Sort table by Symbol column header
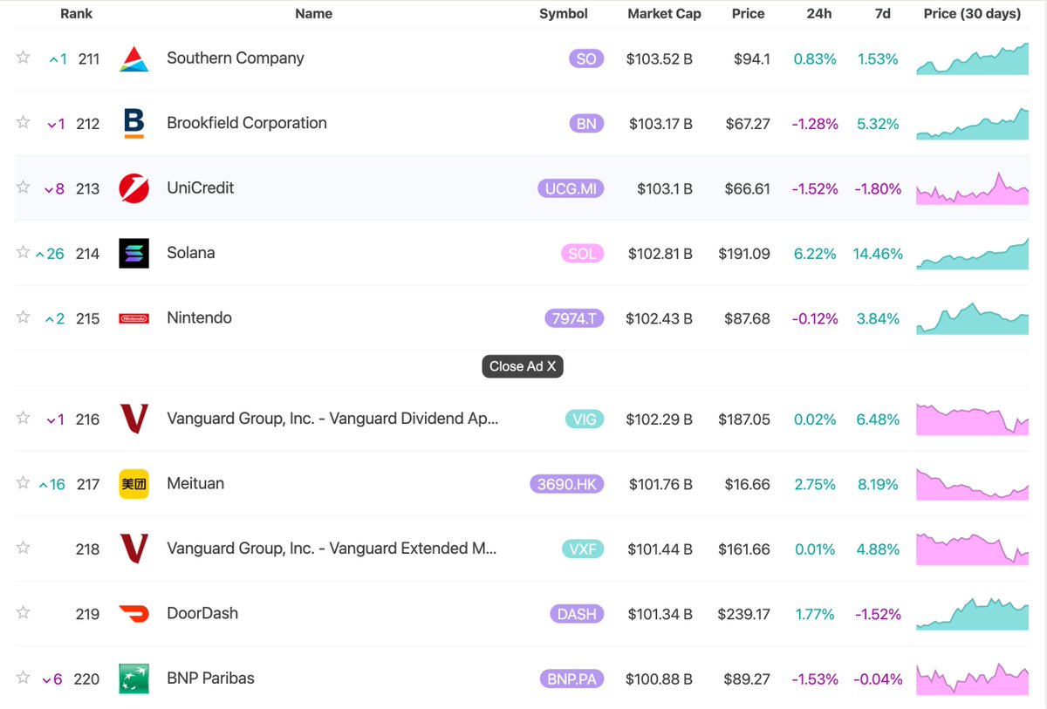 coord(564,14)
